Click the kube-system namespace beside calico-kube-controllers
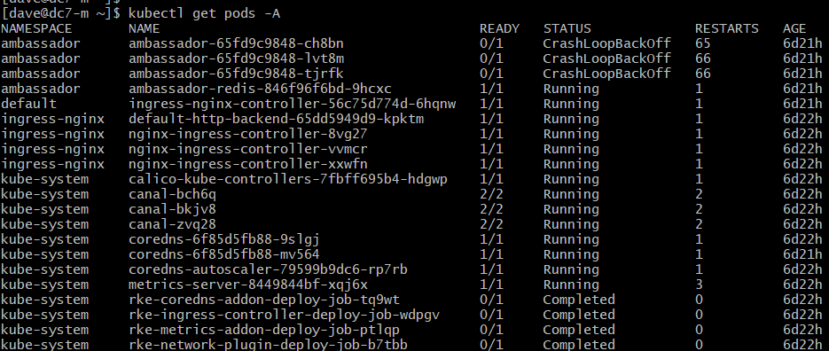This screenshot has width=829, height=351. (x=44, y=179)
